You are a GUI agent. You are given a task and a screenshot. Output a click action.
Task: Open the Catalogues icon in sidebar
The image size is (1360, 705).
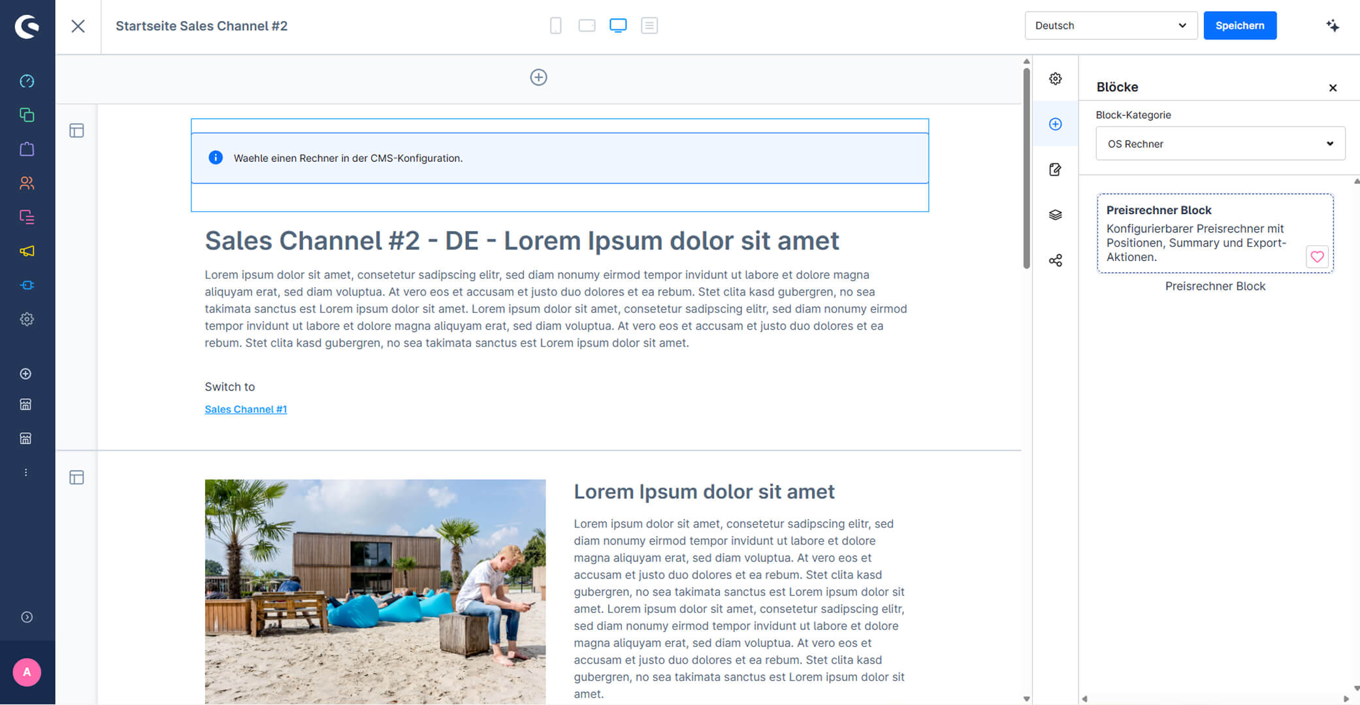27,115
